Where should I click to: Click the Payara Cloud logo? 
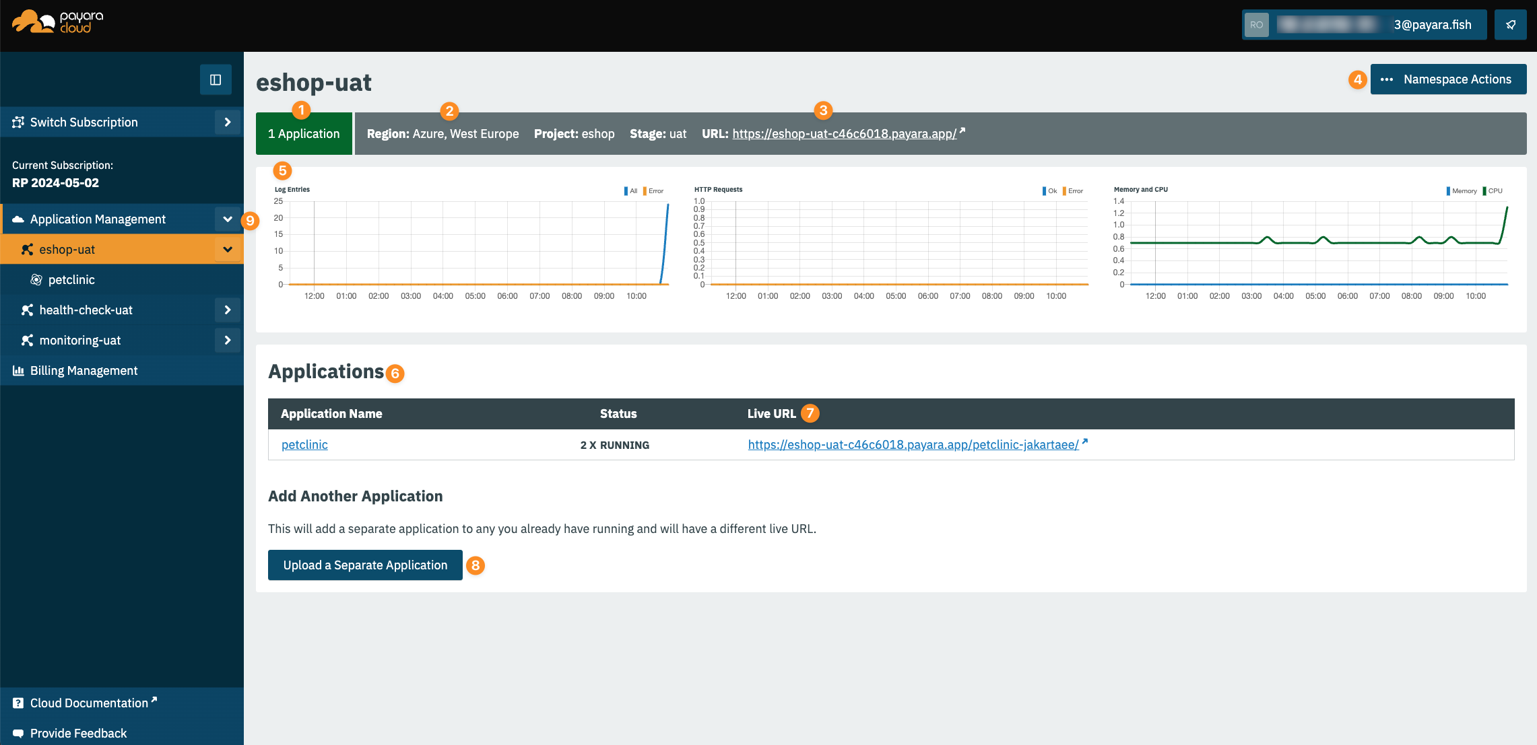point(58,22)
